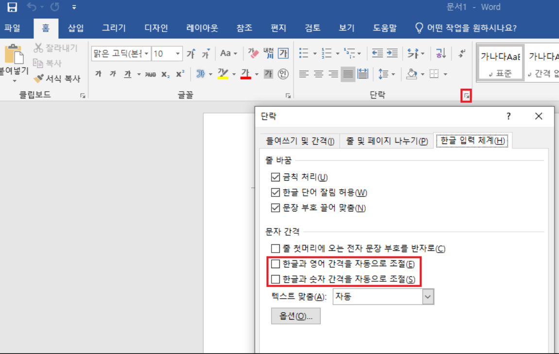Switch to the 들여쓰기 및 간격(I) tab

point(300,141)
